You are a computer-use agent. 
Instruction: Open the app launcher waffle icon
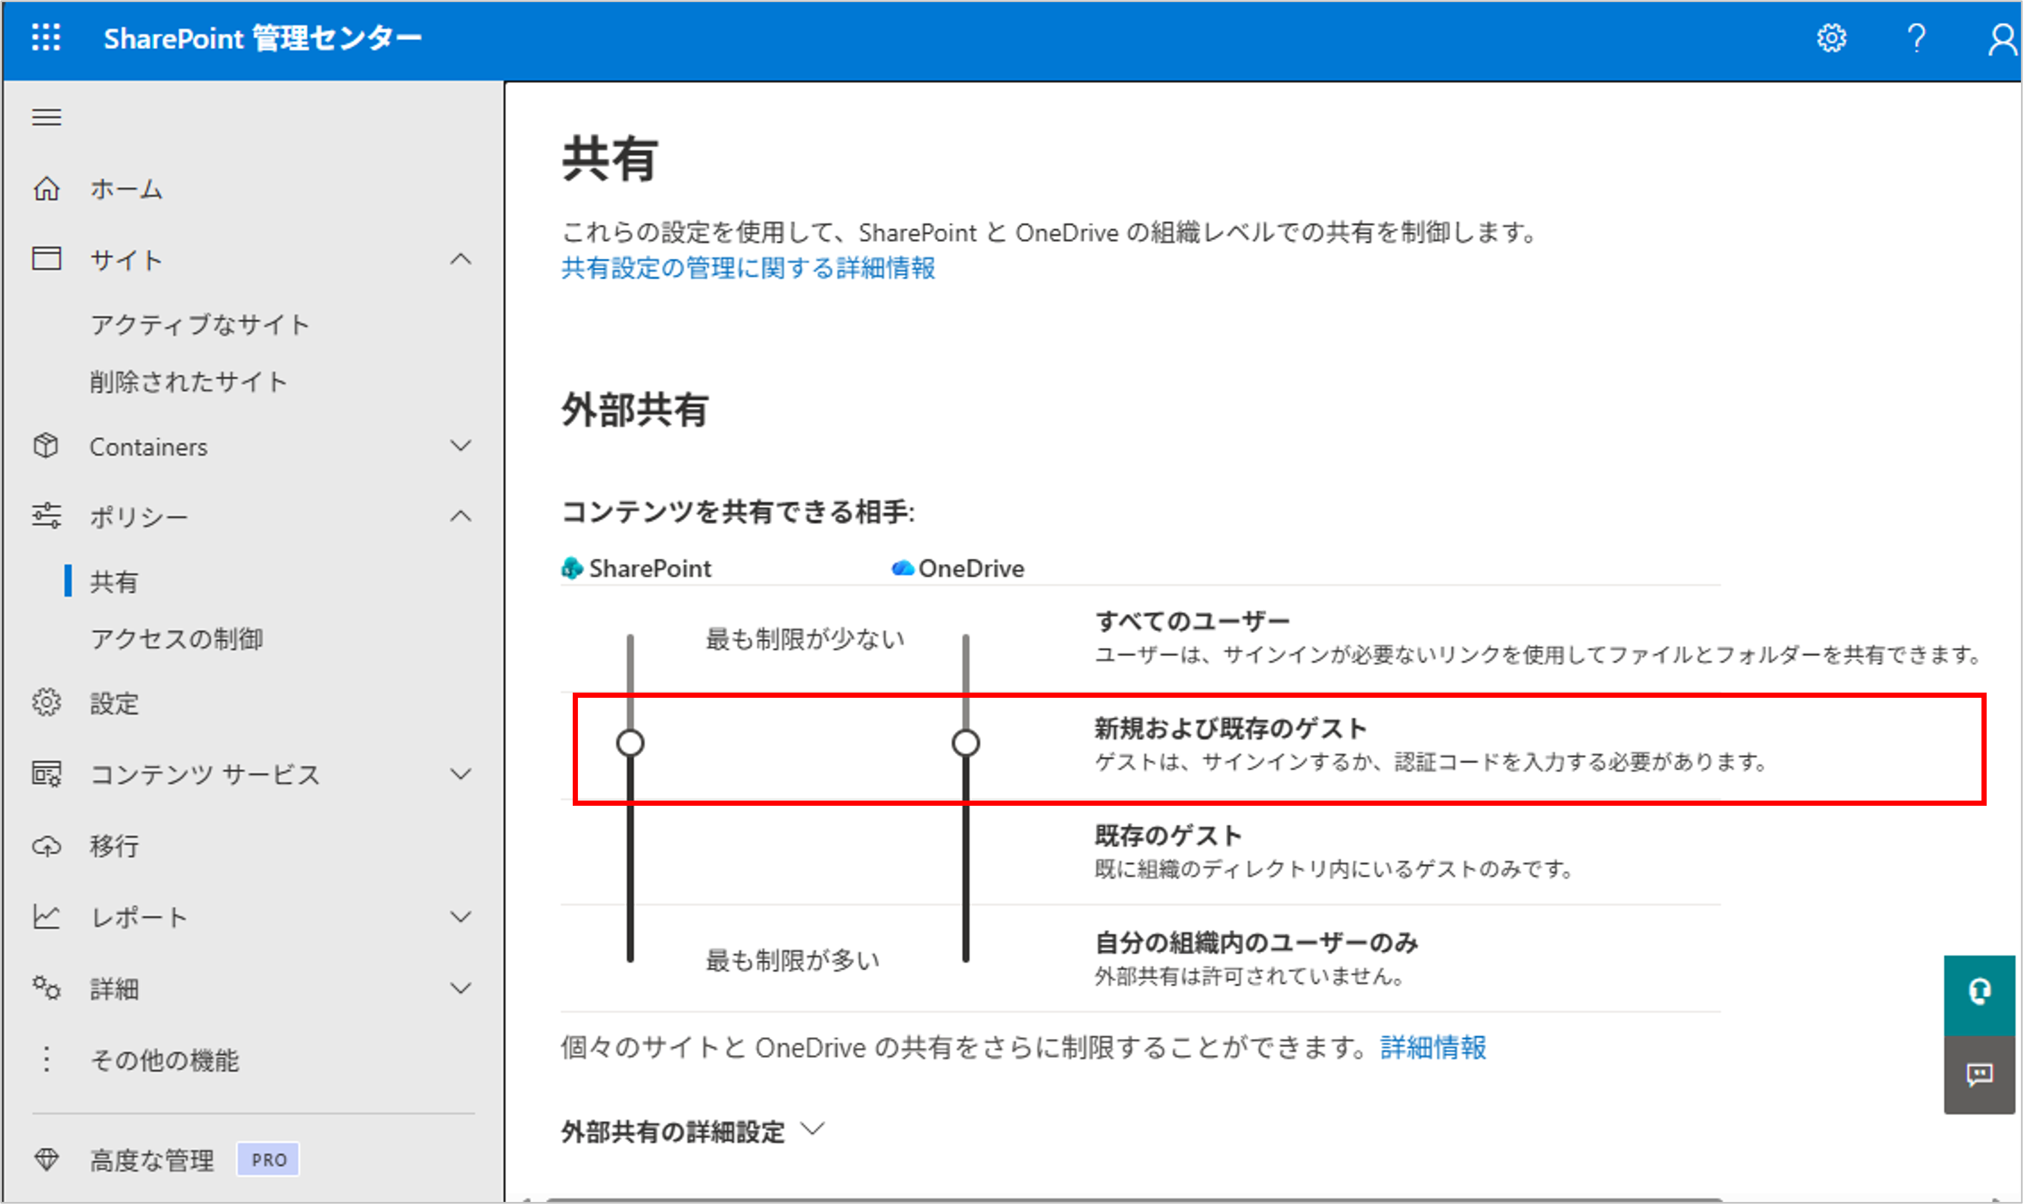click(x=45, y=37)
